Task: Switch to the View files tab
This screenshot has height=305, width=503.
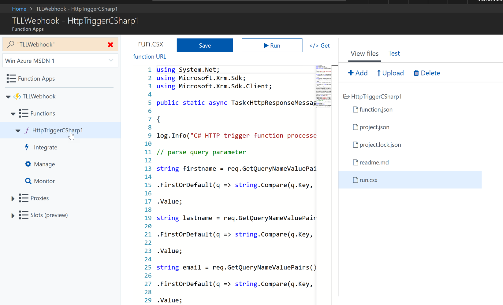Action: (364, 53)
